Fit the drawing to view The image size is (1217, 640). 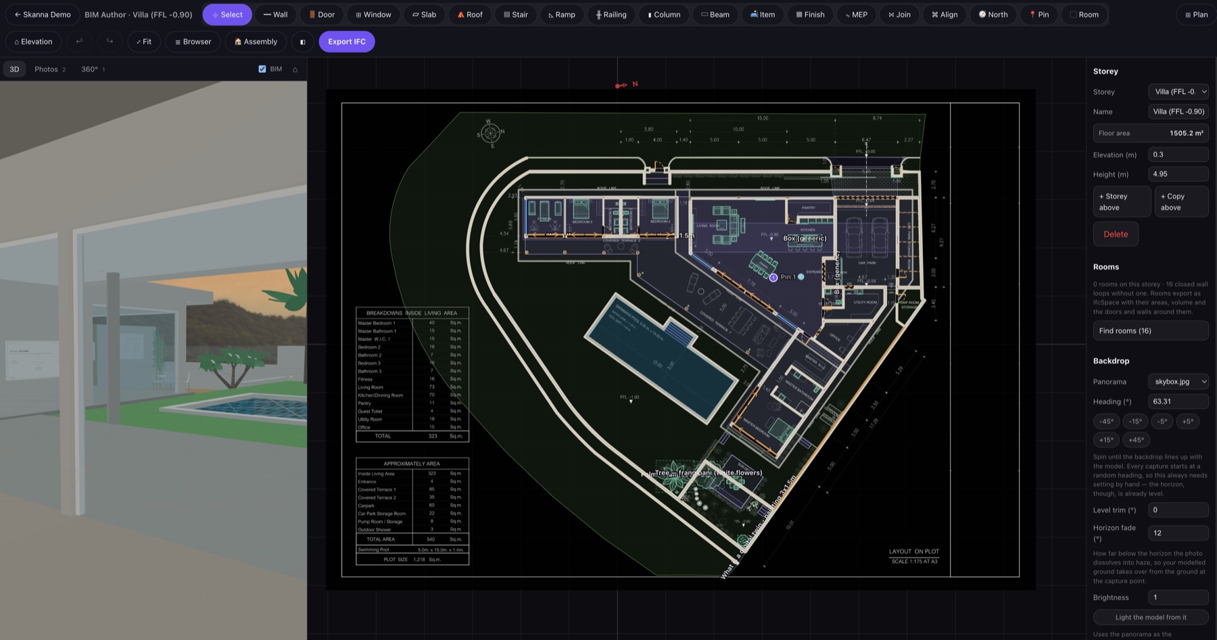click(x=144, y=41)
